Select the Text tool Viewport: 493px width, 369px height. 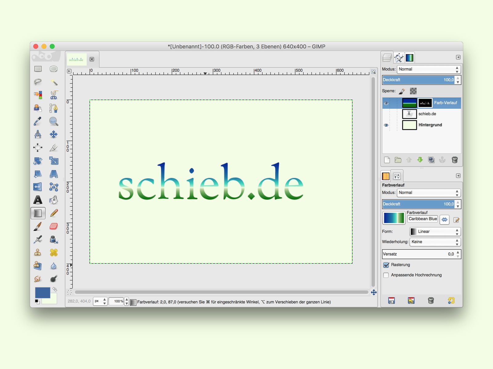(x=38, y=200)
